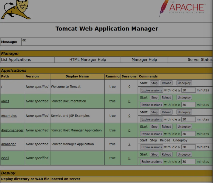Open HTML Manager Help link

click(x=88, y=60)
